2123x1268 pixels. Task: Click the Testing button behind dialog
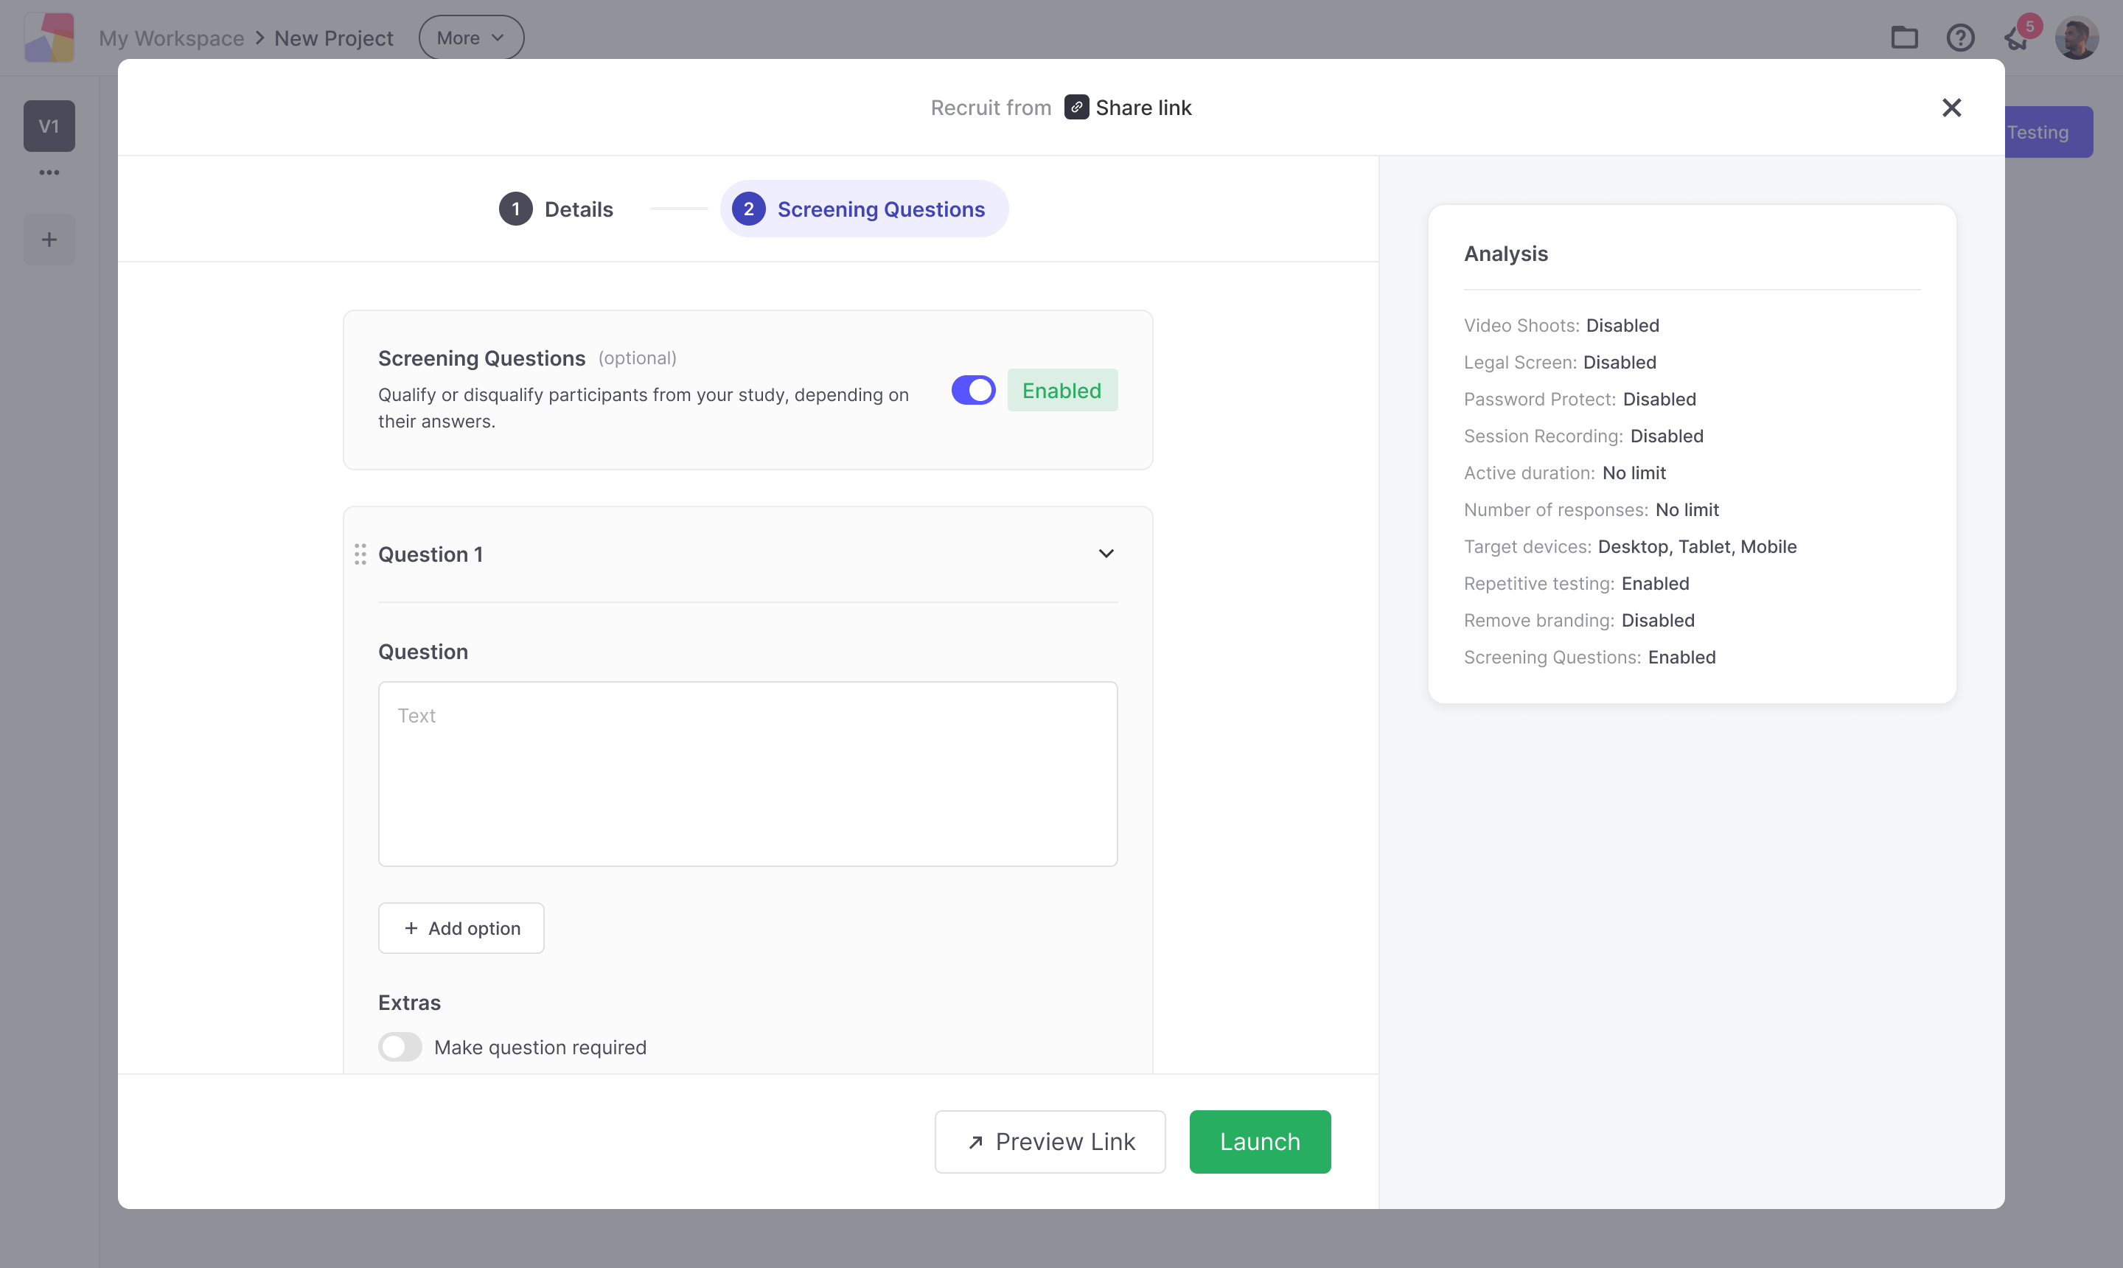(x=2049, y=131)
